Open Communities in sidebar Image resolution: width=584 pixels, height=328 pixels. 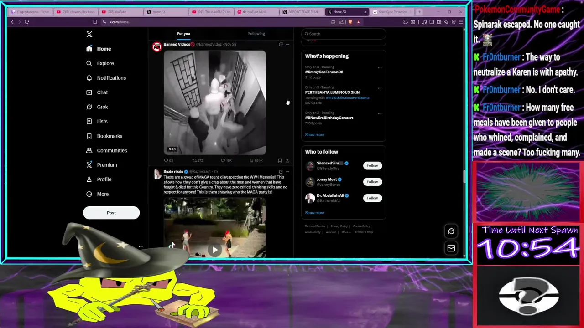pyautogui.click(x=106, y=150)
